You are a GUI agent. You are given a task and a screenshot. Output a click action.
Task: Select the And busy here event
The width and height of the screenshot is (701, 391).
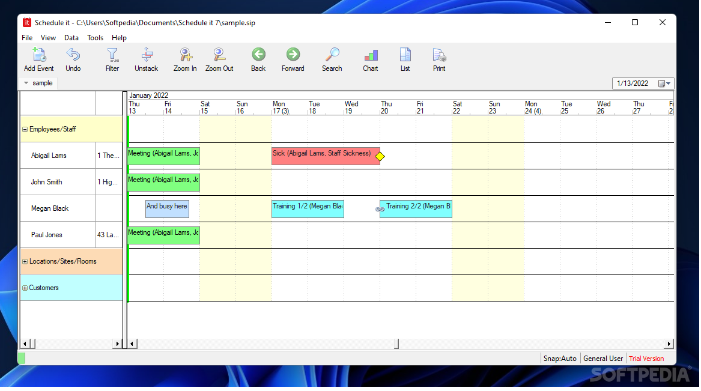[167, 209]
